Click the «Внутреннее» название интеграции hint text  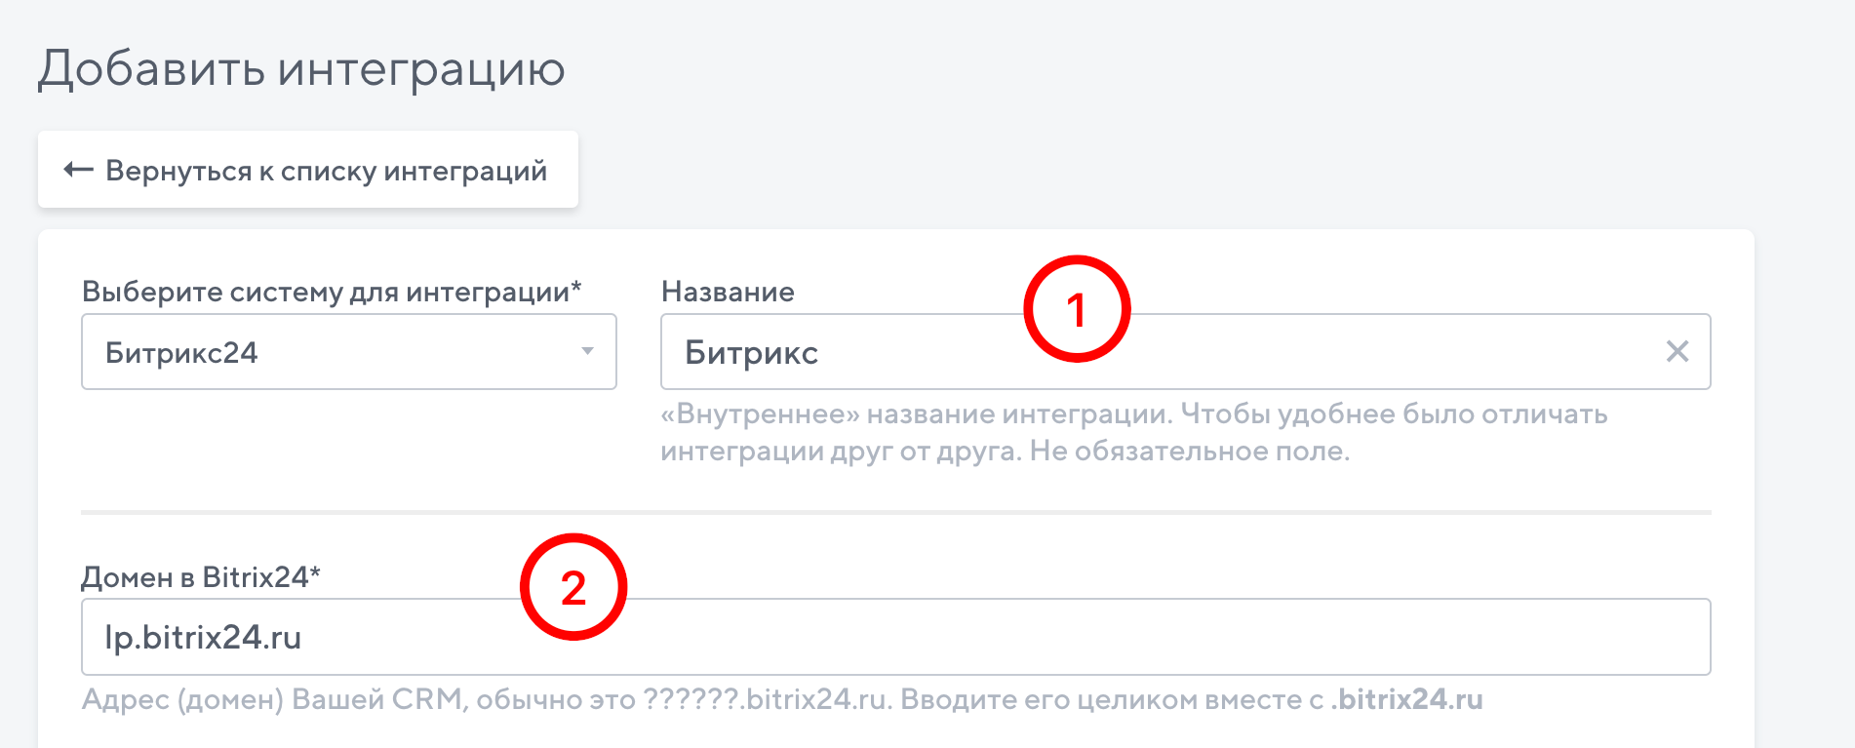pos(915,414)
